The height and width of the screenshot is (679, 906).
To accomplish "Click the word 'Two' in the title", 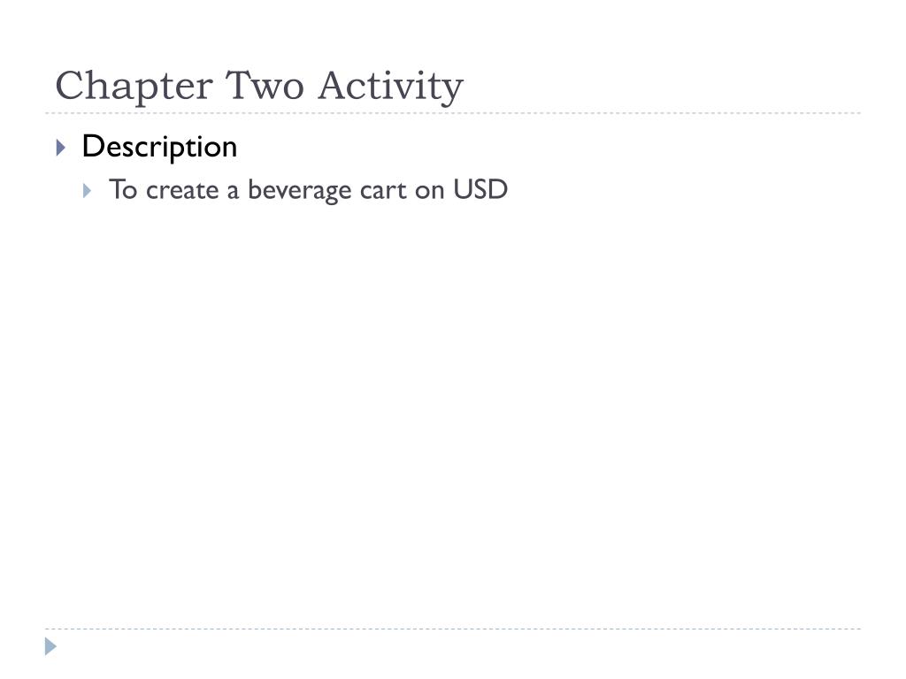I will click(265, 86).
